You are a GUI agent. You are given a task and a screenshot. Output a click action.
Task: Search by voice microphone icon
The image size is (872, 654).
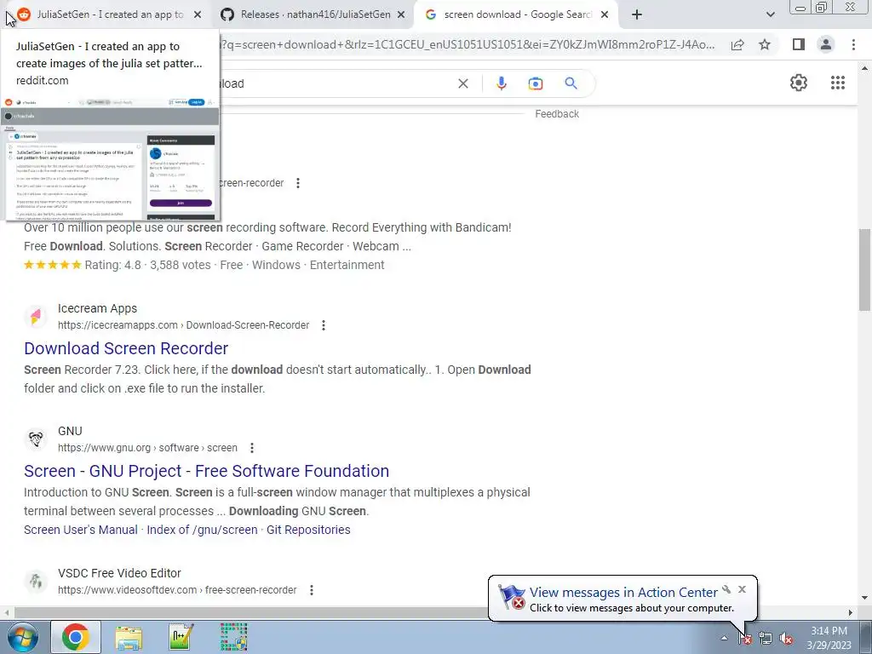[x=501, y=83]
